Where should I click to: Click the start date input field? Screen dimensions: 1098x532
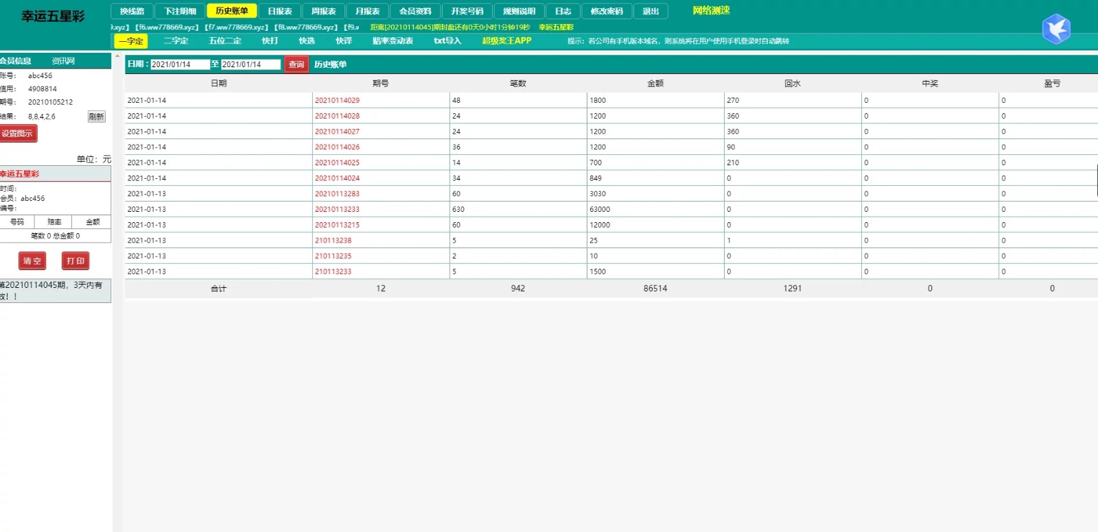(x=180, y=64)
